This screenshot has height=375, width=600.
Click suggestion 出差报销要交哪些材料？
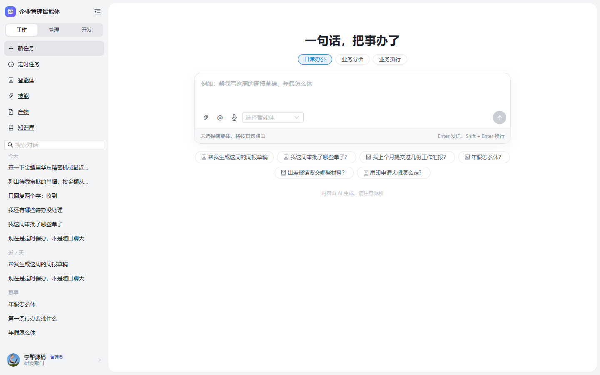(x=314, y=172)
